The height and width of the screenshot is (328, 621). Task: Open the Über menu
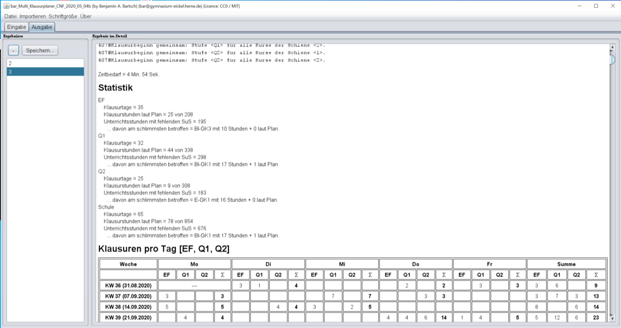85,16
